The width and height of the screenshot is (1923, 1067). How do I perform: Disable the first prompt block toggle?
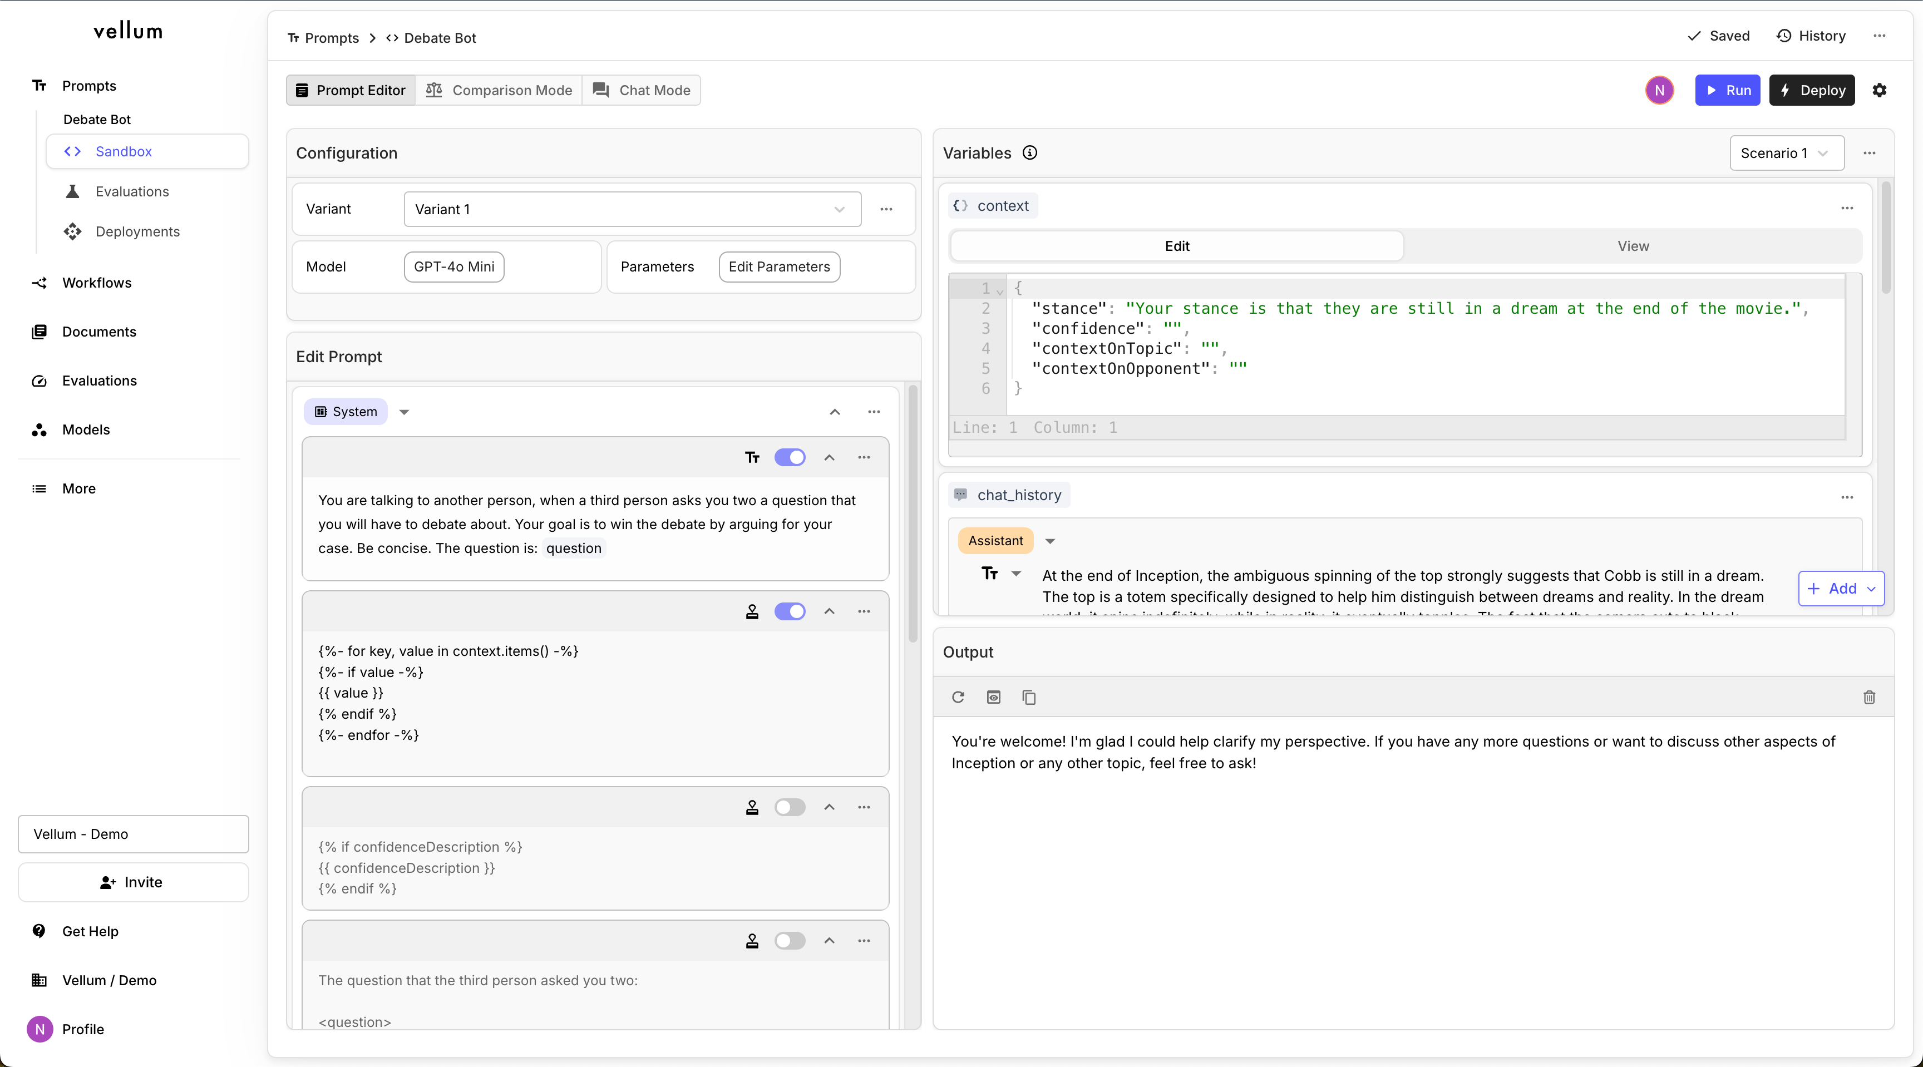[789, 457]
